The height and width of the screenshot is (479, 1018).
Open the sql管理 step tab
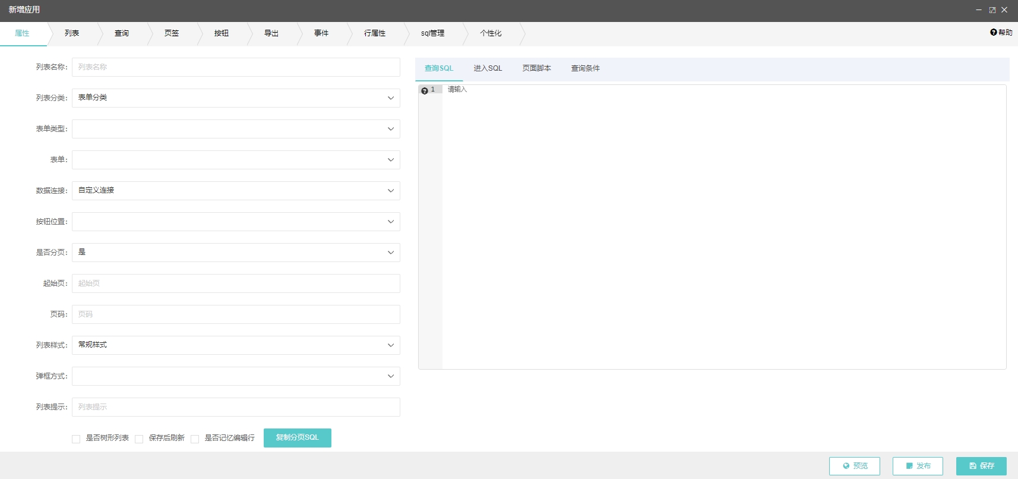[432, 33]
